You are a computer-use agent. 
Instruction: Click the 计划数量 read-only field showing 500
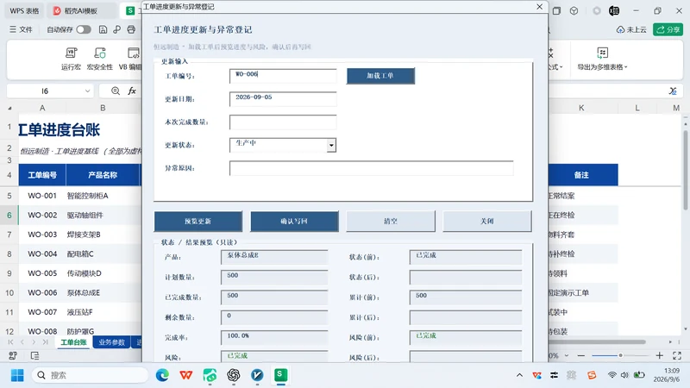point(274,277)
